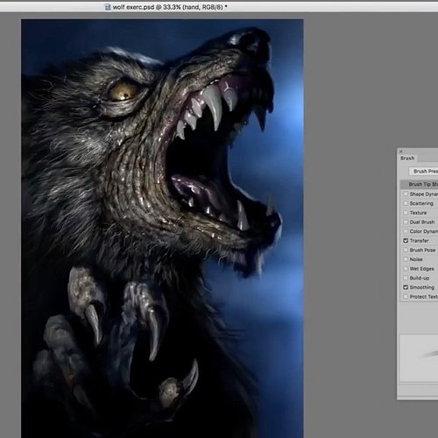
Task: Enable the Wet Edges checkbox
Action: (x=406, y=269)
